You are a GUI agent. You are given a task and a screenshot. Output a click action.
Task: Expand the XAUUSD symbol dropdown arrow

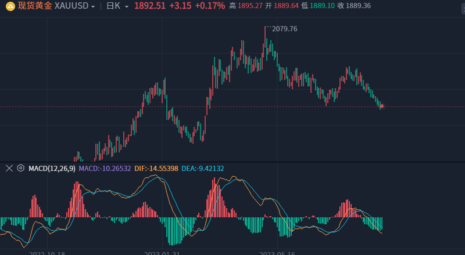coord(93,6)
